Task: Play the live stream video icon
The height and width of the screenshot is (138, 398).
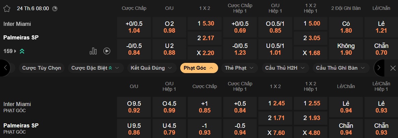Action: point(107,51)
